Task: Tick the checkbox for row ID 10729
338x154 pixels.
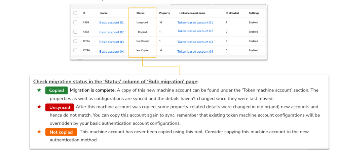Action: click(75, 51)
